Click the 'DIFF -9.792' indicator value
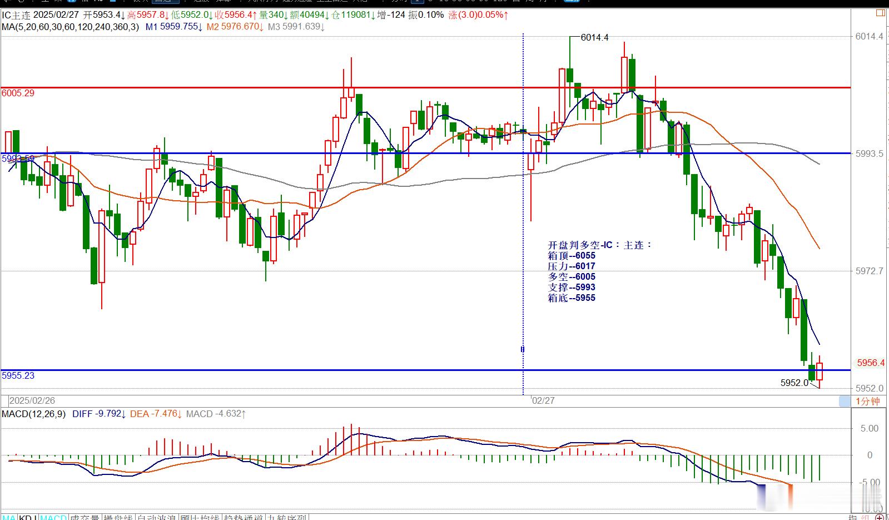The height and width of the screenshot is (520, 889). tap(99, 414)
